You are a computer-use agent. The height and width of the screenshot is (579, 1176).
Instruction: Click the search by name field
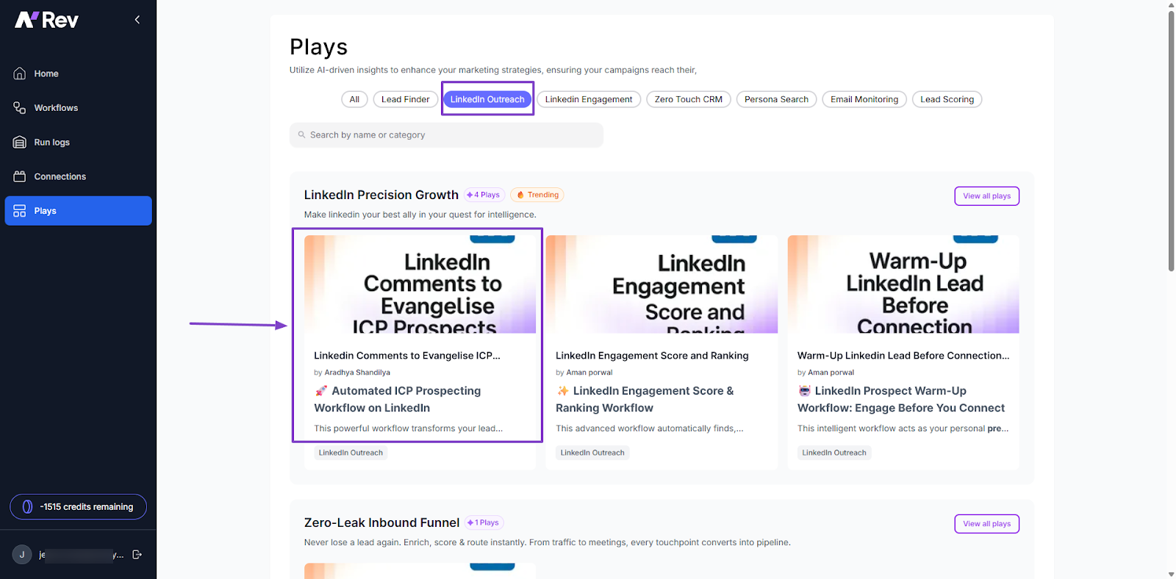pyautogui.click(x=446, y=135)
